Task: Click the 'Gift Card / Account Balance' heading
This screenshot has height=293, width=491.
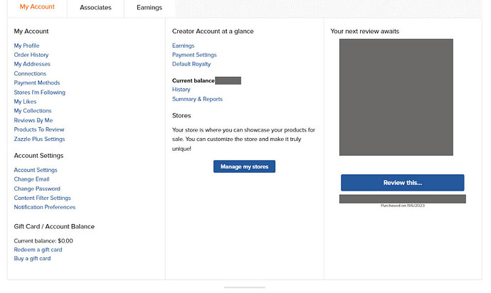Action: (x=54, y=227)
